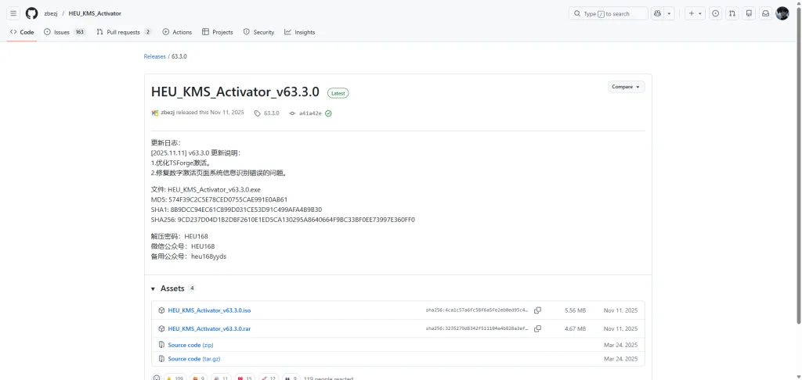
Task: Expand the create new plus dropdown
Action: (695, 13)
